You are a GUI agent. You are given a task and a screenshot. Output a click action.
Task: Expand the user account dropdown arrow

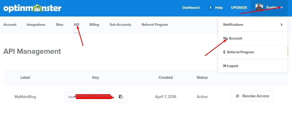(282, 7)
